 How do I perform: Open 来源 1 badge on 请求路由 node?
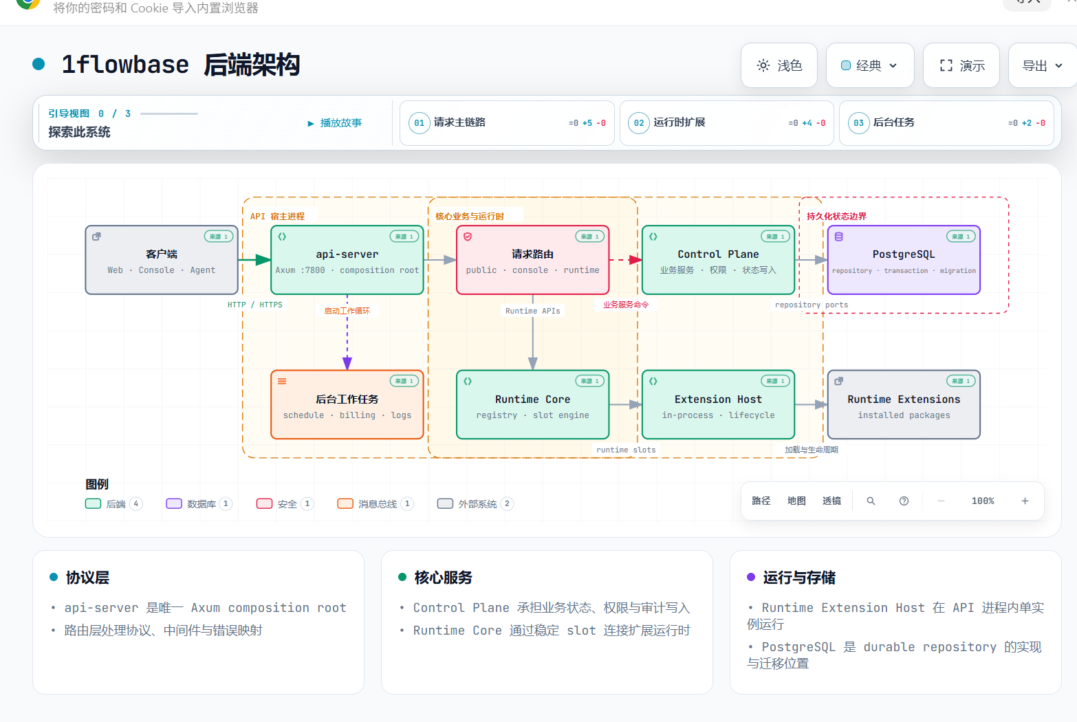(590, 237)
